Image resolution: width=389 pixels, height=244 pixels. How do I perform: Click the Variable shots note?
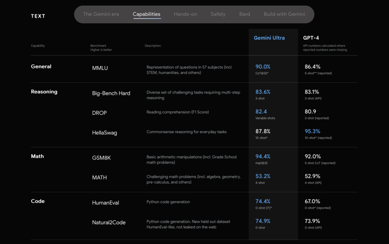tap(265, 118)
